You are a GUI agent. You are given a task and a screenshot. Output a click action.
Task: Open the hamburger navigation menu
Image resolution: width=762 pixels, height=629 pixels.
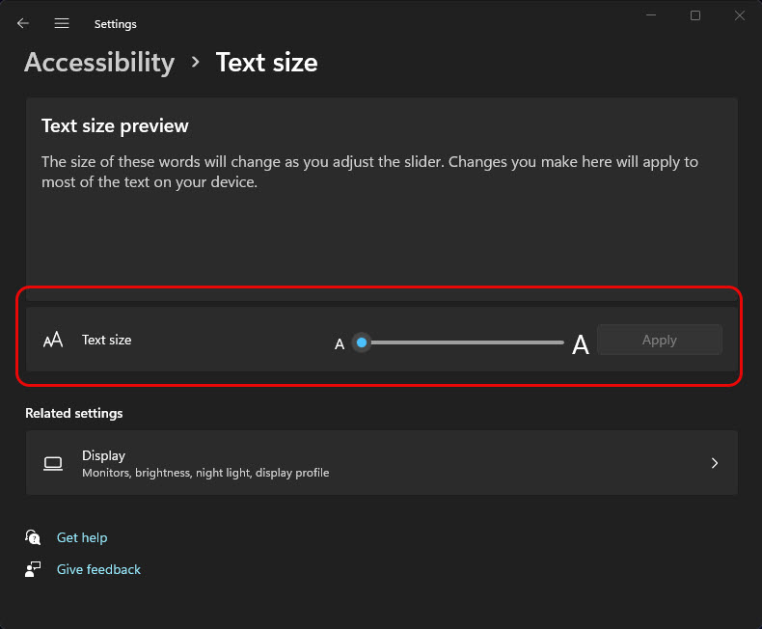(x=62, y=23)
